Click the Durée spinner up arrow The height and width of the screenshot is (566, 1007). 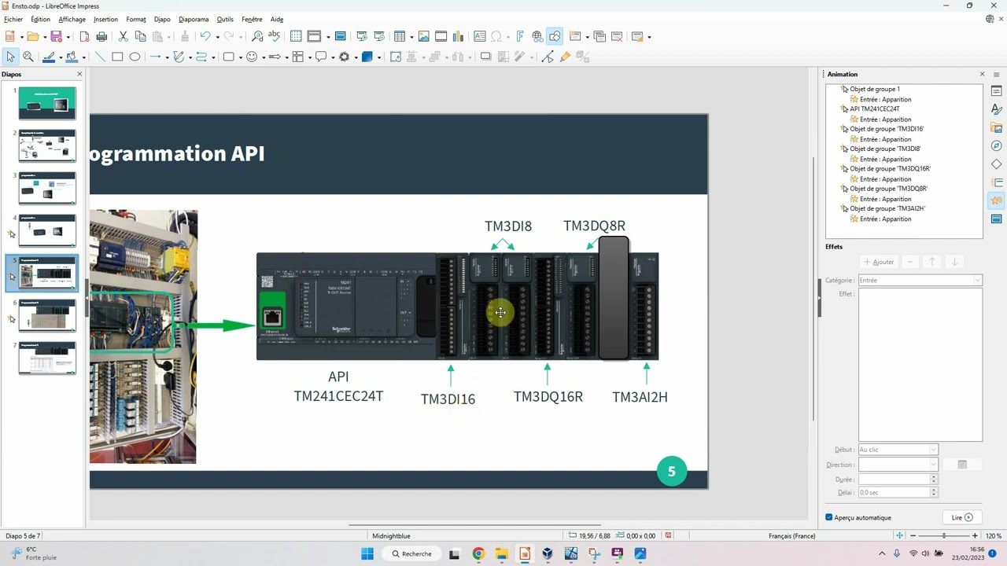click(x=934, y=476)
